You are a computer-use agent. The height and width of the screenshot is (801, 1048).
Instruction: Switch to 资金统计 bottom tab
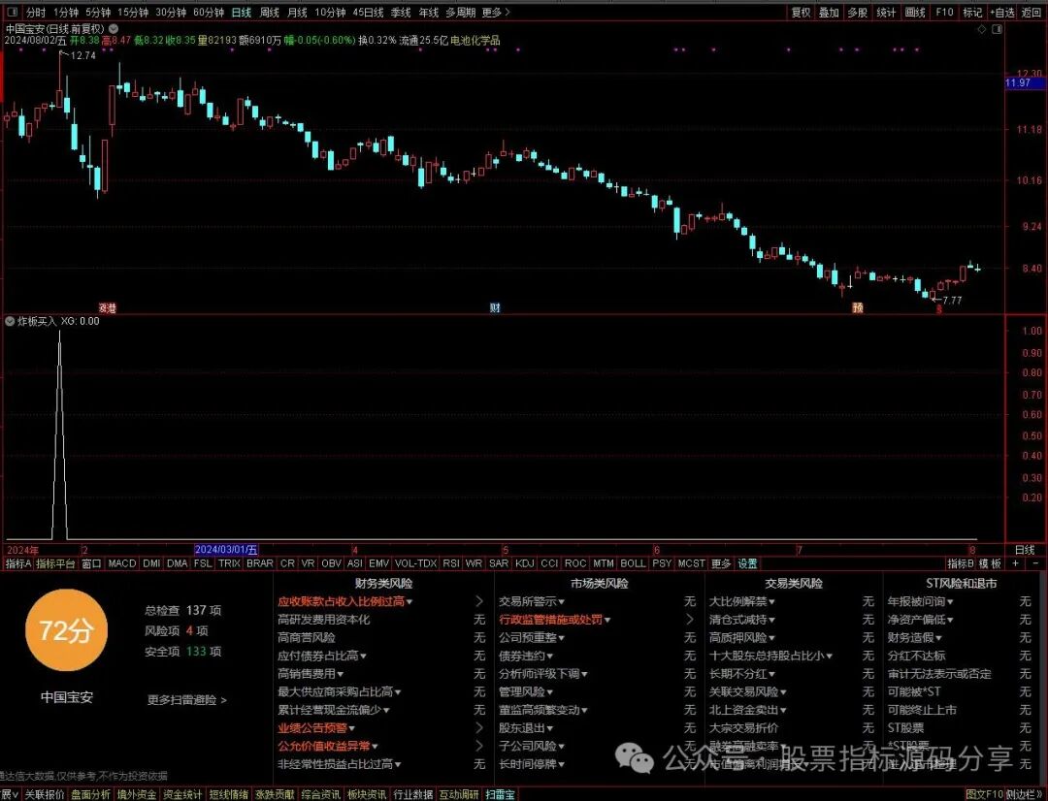point(182,794)
